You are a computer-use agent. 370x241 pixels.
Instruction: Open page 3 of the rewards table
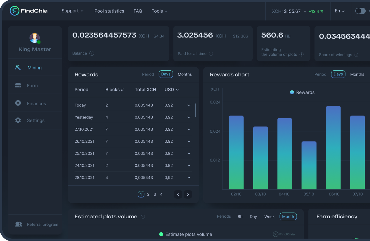[155, 194]
